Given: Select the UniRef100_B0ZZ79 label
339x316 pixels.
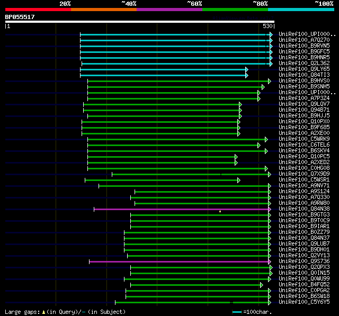Looking at the screenshot, I should (x=304, y=232).
